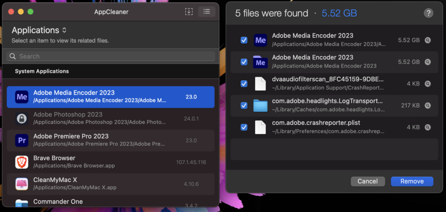Click version 107.1.45.116 of Brave Browser
The height and width of the screenshot is (212, 446).
click(x=191, y=162)
